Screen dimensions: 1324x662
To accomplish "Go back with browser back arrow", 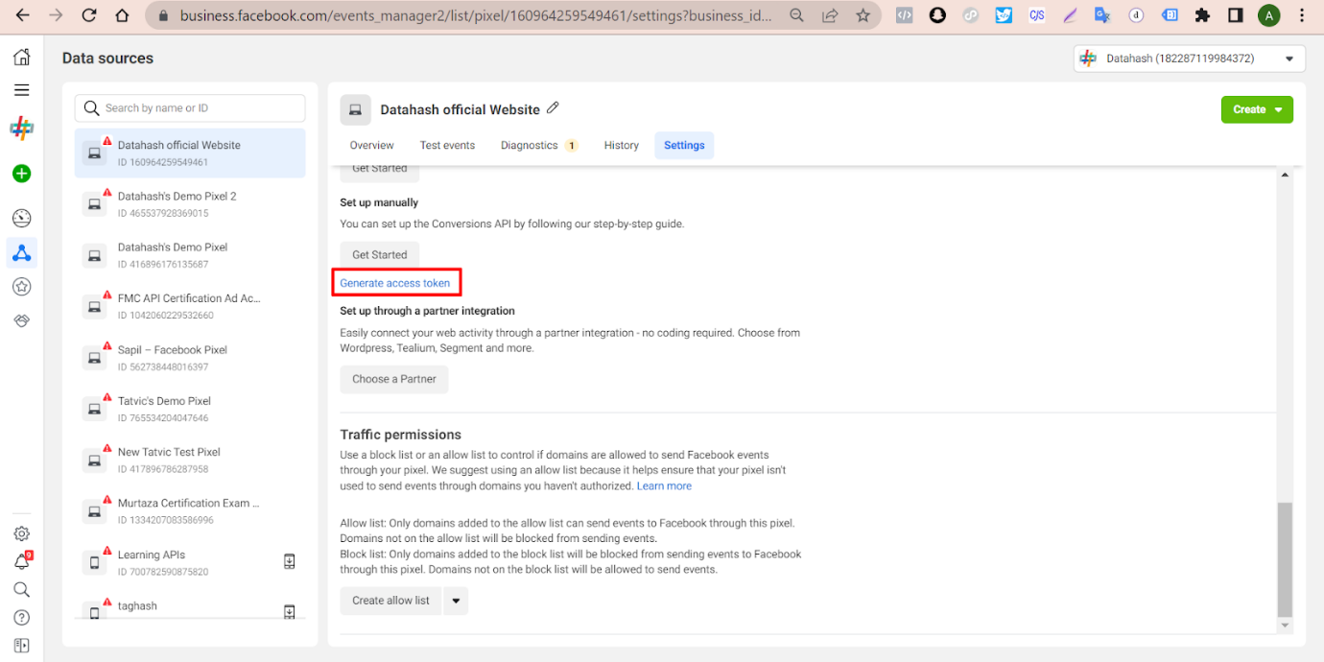I will click(x=23, y=15).
